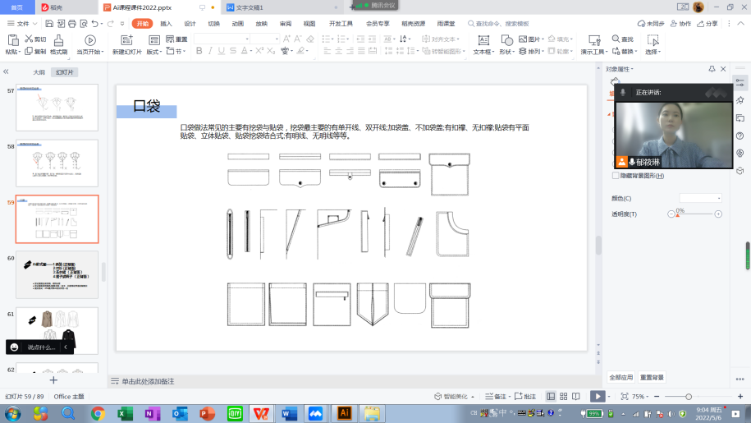Switch to slide sorter view icon
751x423 pixels.
click(564, 396)
